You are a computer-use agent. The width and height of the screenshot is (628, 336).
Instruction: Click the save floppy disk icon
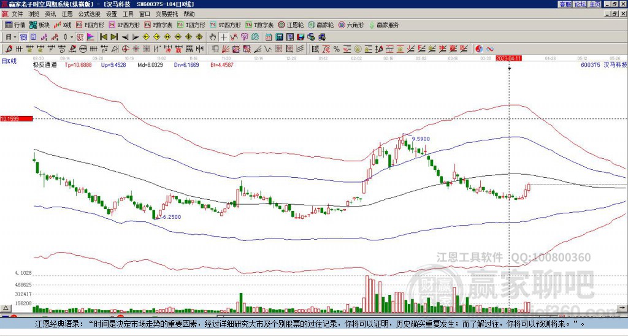tap(301, 37)
